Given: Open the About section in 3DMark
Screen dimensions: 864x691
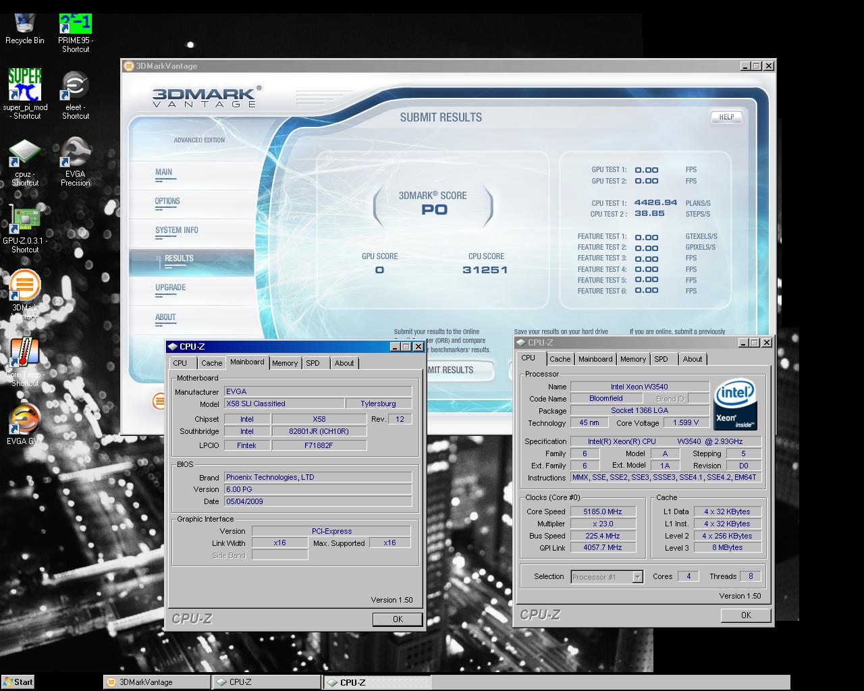Looking at the screenshot, I should (x=165, y=317).
